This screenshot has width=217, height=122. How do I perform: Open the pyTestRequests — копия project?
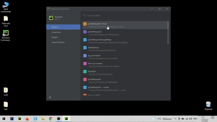coord(125,89)
